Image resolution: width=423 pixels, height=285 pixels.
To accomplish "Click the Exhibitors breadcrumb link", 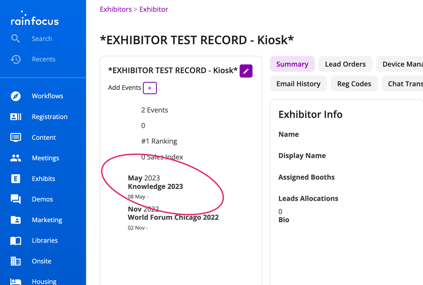I will click(x=116, y=9).
